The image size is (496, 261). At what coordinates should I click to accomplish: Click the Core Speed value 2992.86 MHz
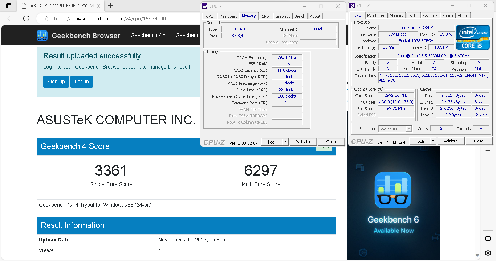(396, 95)
